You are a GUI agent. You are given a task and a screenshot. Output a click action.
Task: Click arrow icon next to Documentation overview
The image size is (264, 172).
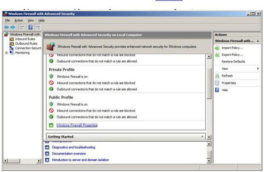(x=47, y=154)
